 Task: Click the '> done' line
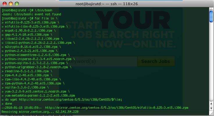pos(7,104)
